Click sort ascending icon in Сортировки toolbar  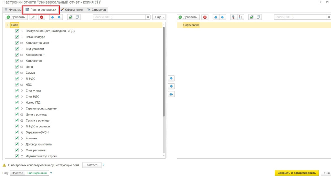point(233,17)
